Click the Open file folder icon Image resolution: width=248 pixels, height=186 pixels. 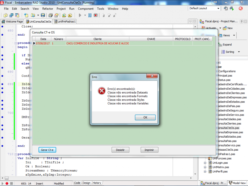click(x=33, y=15)
